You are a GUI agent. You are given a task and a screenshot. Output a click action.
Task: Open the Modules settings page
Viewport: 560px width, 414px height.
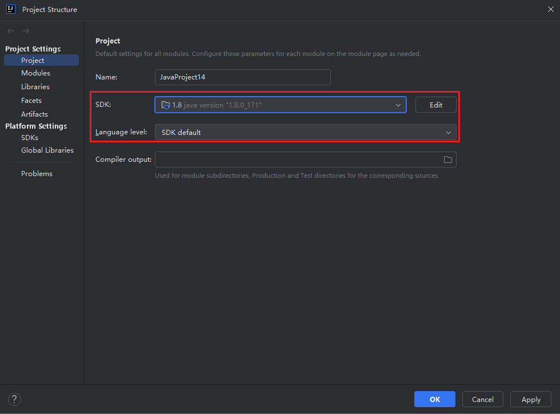tap(35, 73)
